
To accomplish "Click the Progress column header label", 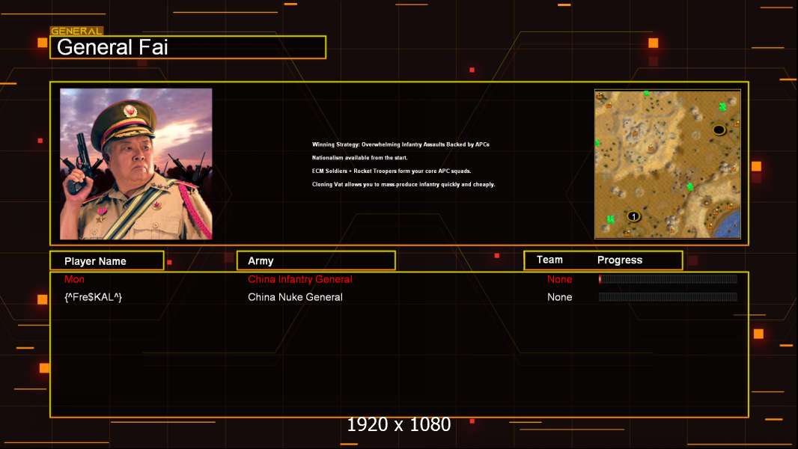I will click(619, 260).
